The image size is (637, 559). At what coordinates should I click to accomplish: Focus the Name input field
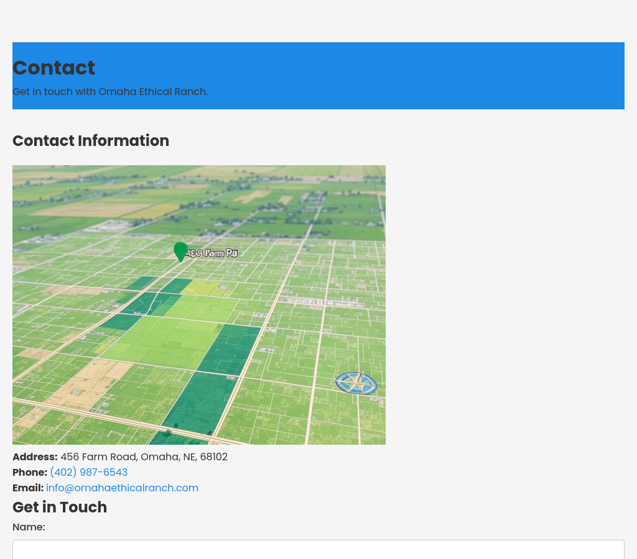pos(318,550)
